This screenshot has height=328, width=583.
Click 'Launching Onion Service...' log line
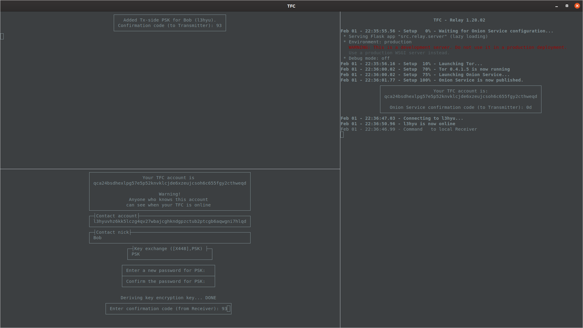(x=425, y=75)
